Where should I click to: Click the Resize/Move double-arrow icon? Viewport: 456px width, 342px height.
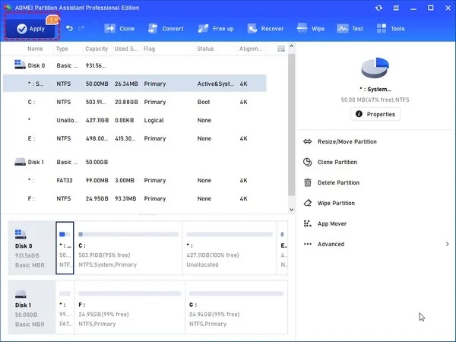[x=307, y=141]
